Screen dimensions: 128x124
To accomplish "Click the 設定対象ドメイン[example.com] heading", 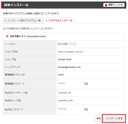I will coord(28,36).
